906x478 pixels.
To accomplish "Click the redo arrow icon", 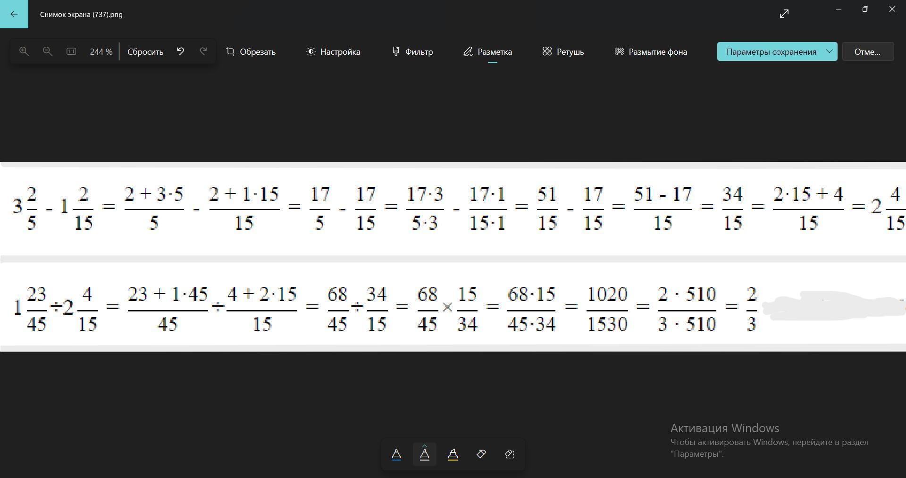I will 203,51.
